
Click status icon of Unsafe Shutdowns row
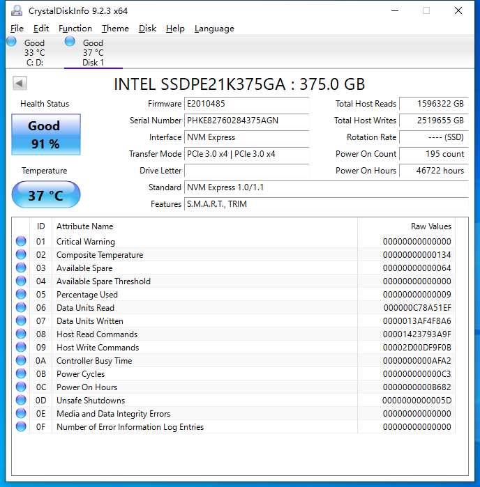(x=21, y=400)
